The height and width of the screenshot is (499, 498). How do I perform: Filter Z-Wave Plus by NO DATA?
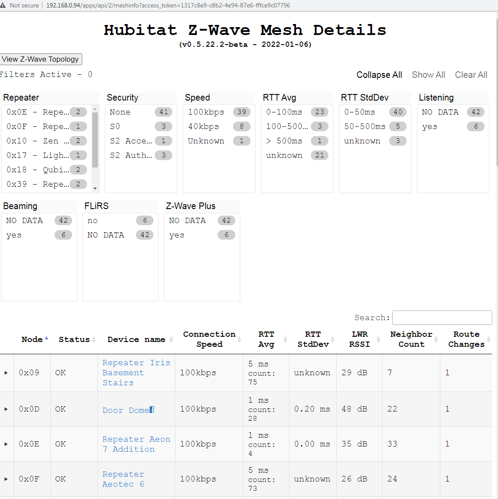pyautogui.click(x=202, y=220)
